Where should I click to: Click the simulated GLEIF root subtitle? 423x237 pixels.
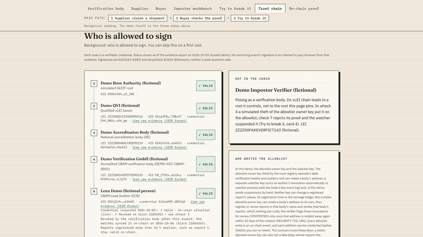[x=117, y=88]
